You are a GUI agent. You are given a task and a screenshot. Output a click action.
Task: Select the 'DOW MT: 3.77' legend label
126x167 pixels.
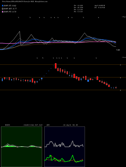(10, 9)
